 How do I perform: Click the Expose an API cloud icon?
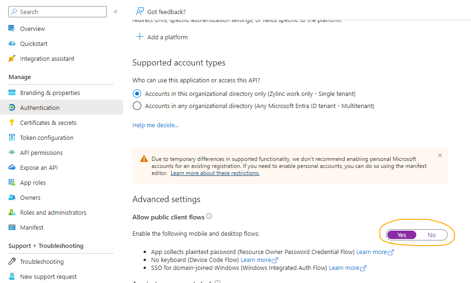(x=12, y=167)
